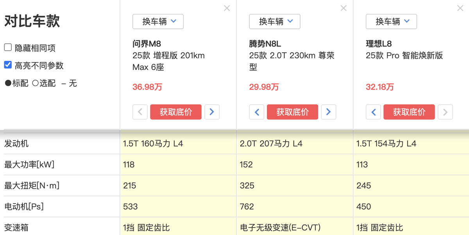
Task: Remove 理想L8 via its X icon
Action: point(460,8)
